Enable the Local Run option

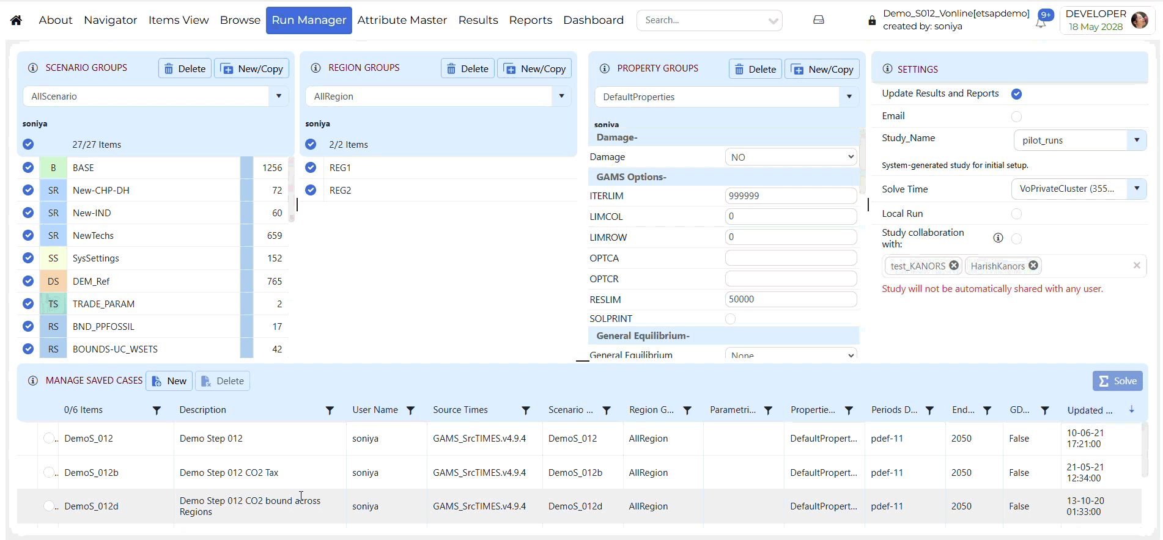[1016, 214]
